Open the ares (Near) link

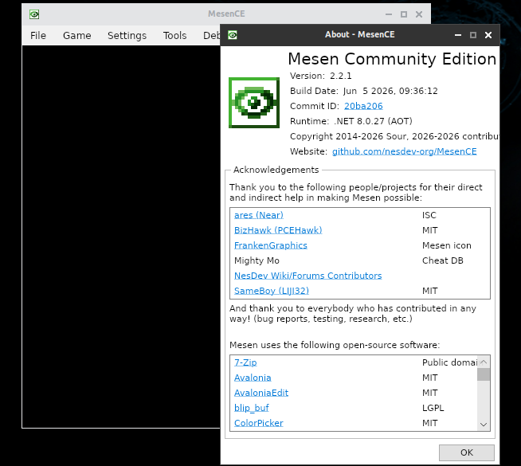tap(258, 215)
